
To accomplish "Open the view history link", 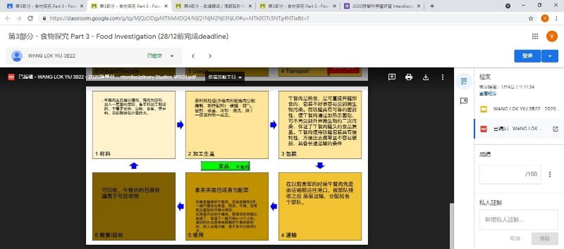I will tap(487, 94).
